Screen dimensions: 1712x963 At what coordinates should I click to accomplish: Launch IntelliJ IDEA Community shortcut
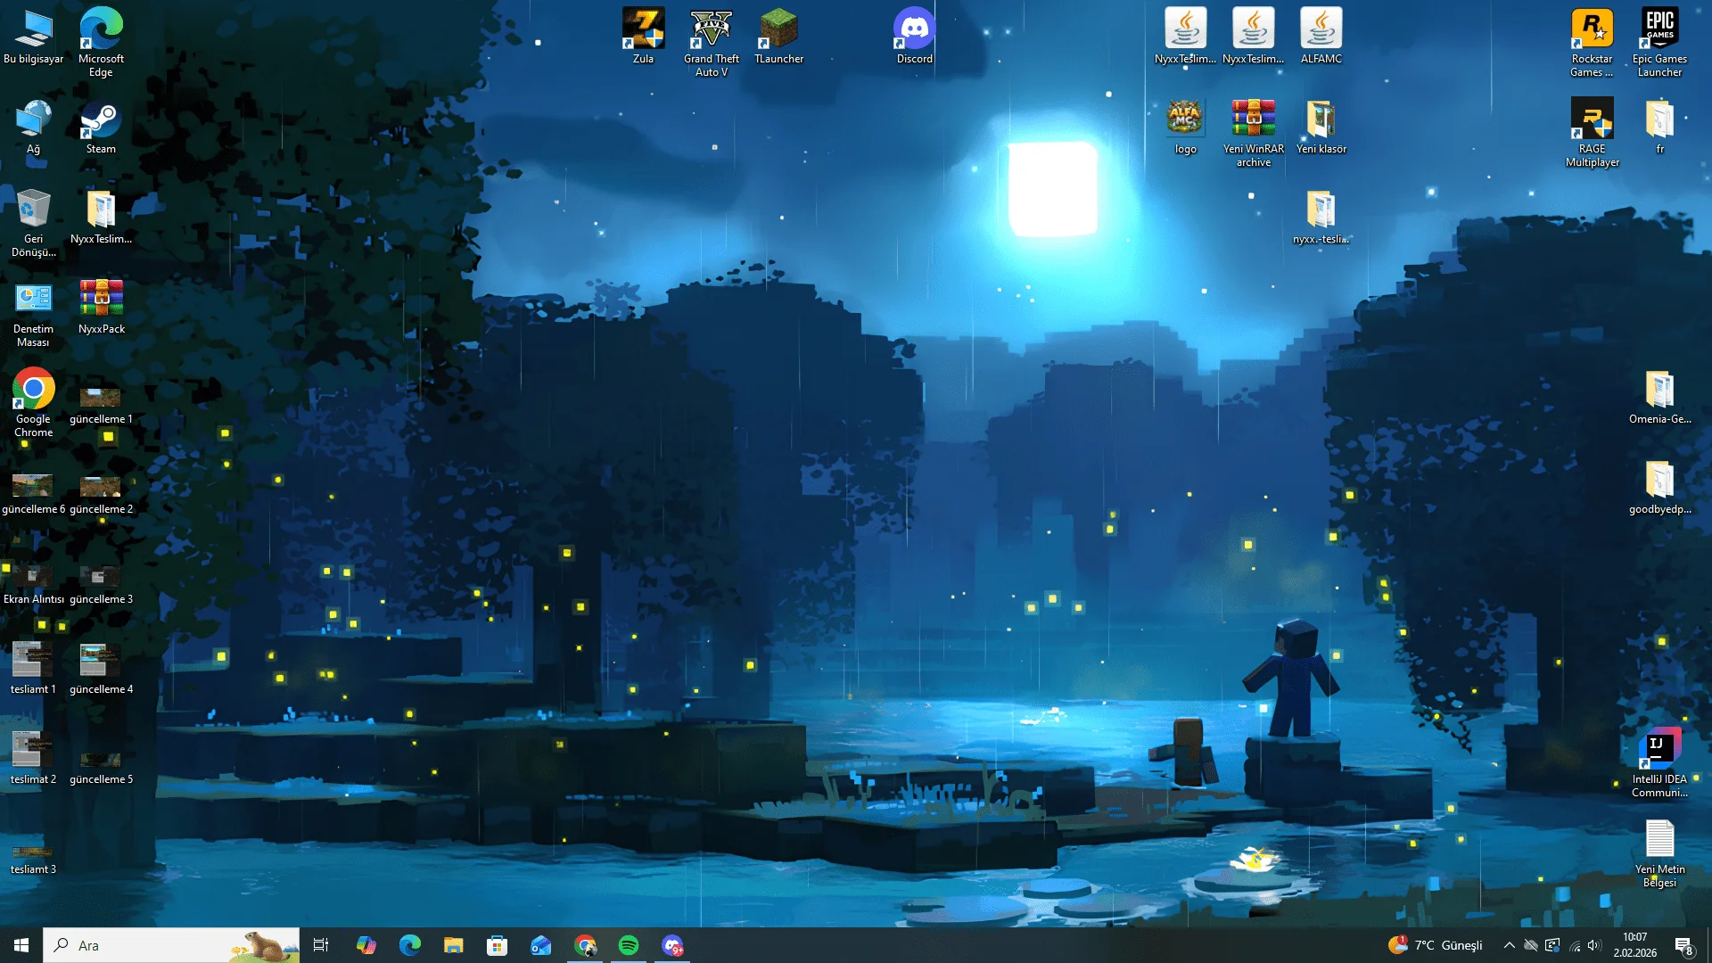(1659, 763)
